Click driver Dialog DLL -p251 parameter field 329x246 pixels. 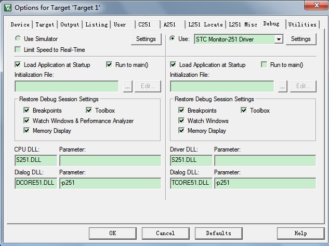point(265,183)
